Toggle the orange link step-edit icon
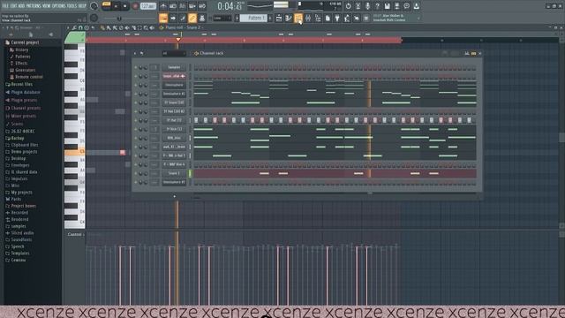 (192, 18)
